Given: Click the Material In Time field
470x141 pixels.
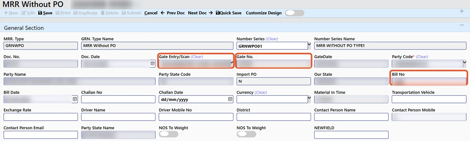Looking at the screenshot, I should click(x=351, y=99).
